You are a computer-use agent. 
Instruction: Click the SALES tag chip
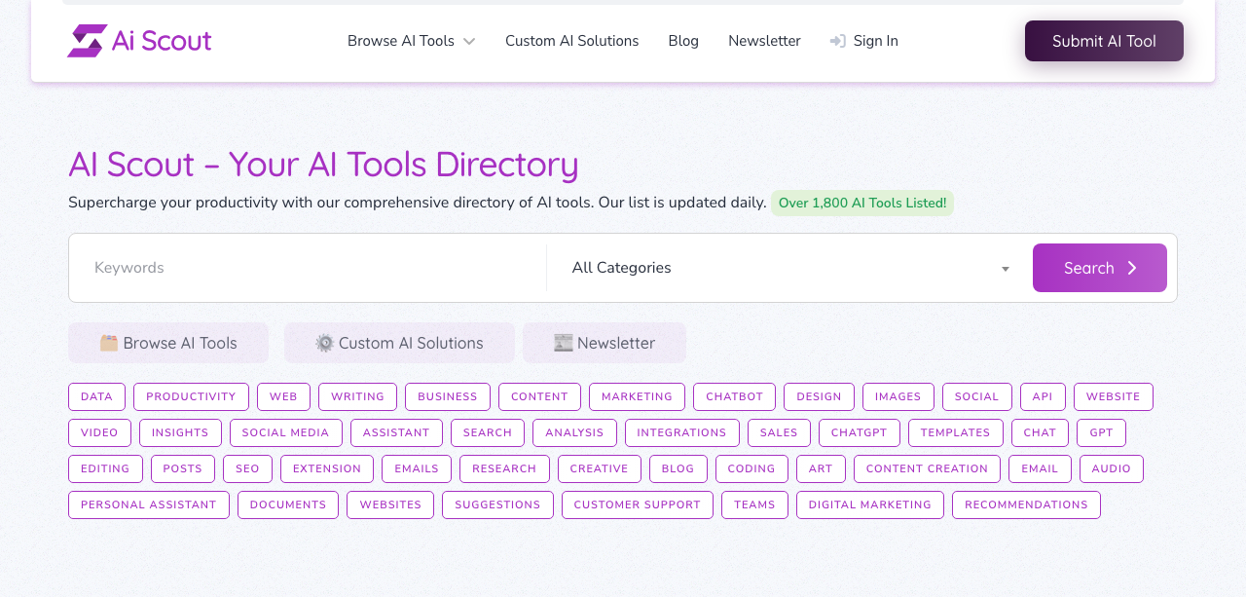tap(779, 432)
